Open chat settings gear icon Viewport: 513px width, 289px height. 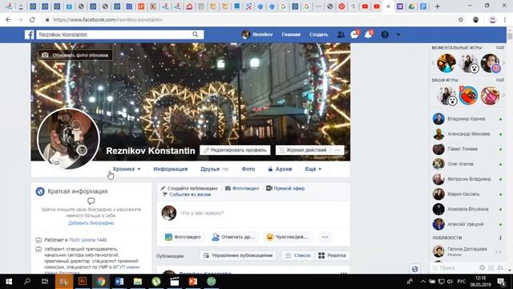coord(482,267)
